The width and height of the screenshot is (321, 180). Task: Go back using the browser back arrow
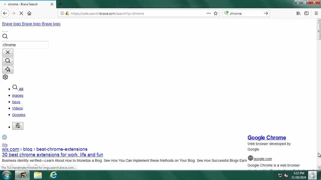click(5, 13)
